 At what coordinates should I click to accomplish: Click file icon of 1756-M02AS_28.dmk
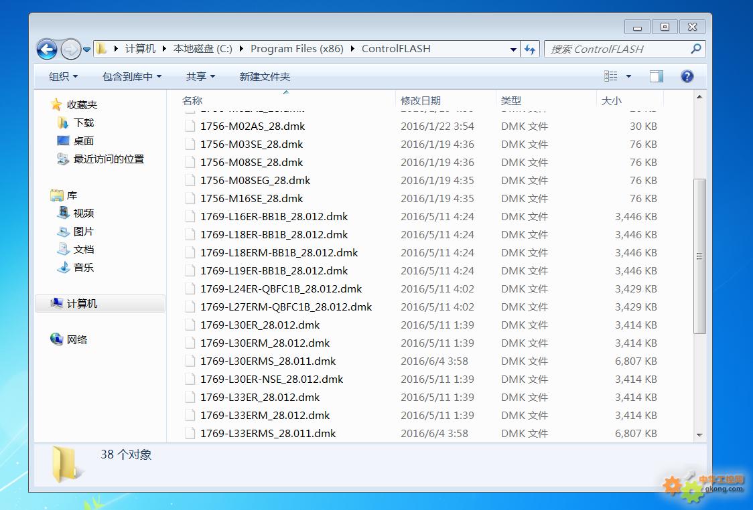(x=190, y=126)
